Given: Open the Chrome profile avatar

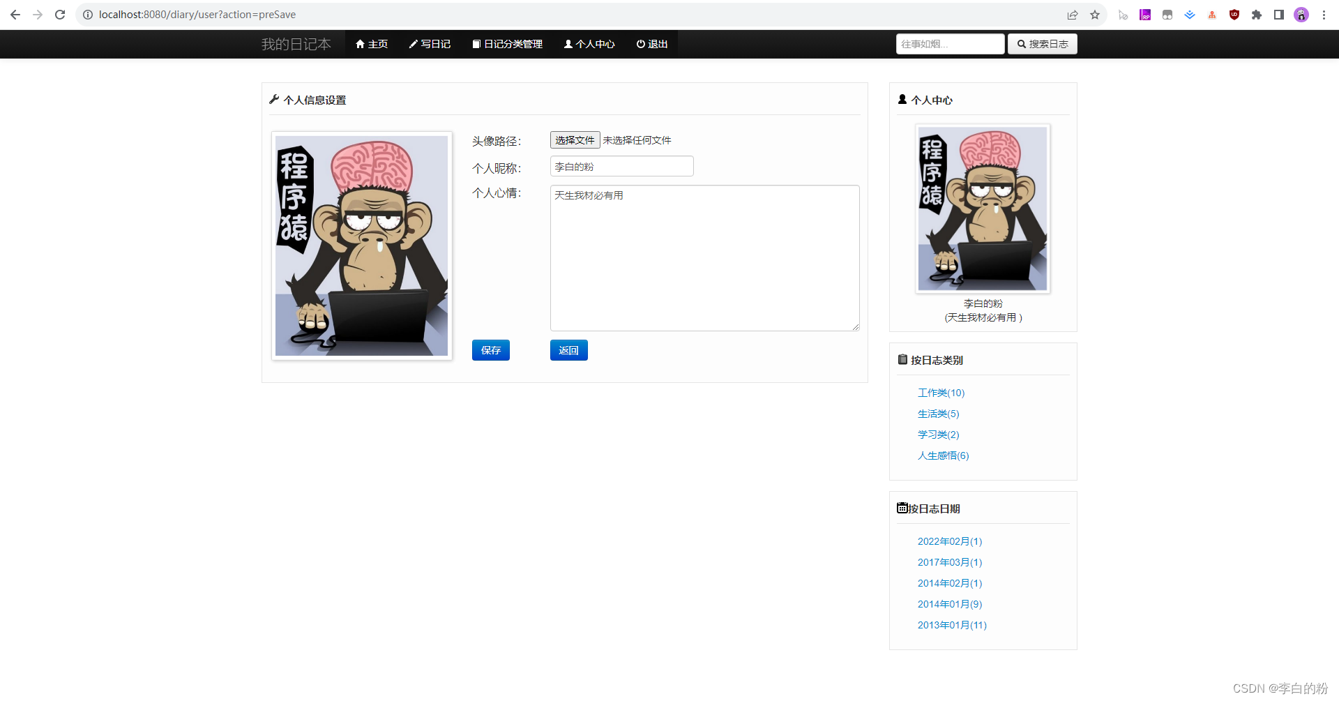Looking at the screenshot, I should (x=1301, y=15).
